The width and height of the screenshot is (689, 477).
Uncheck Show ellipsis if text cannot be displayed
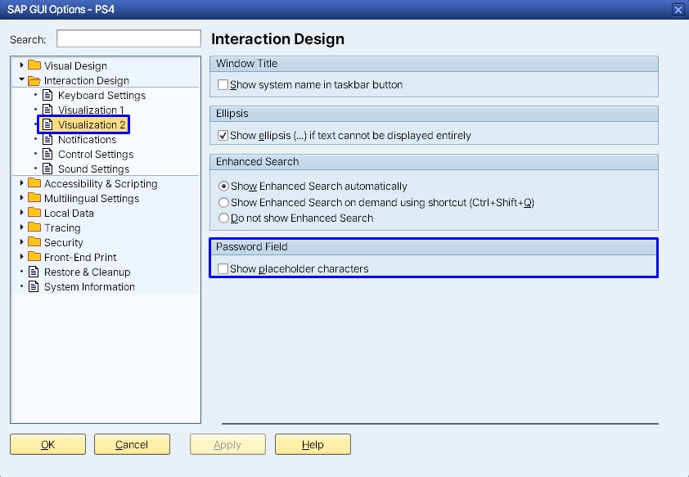pyautogui.click(x=223, y=135)
